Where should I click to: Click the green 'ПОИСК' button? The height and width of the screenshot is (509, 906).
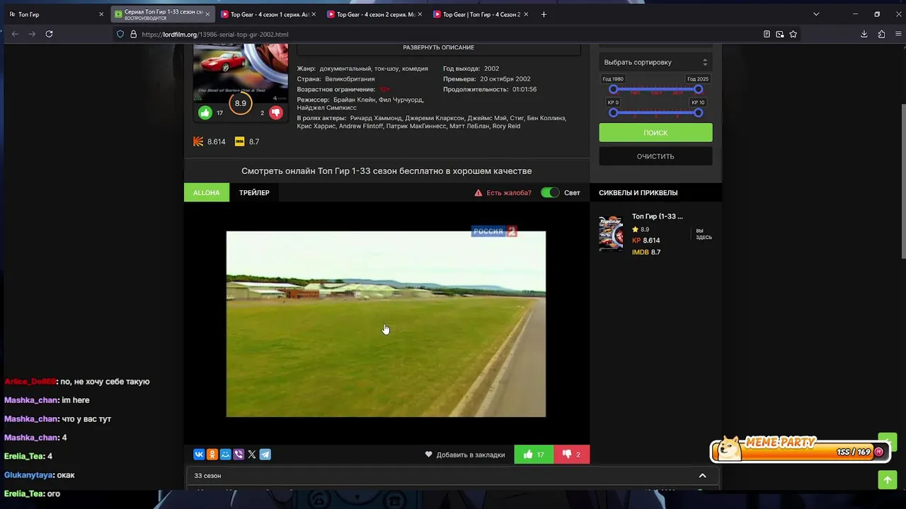pos(655,132)
